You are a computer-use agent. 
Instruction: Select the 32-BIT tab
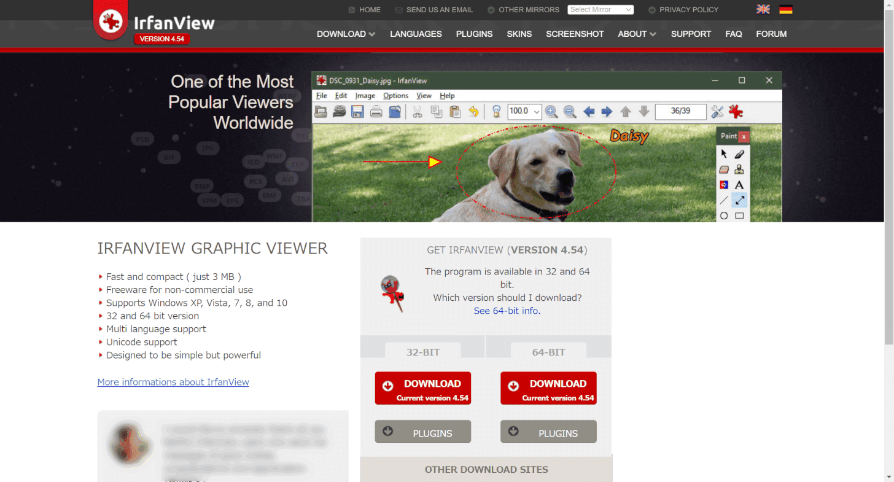click(423, 352)
